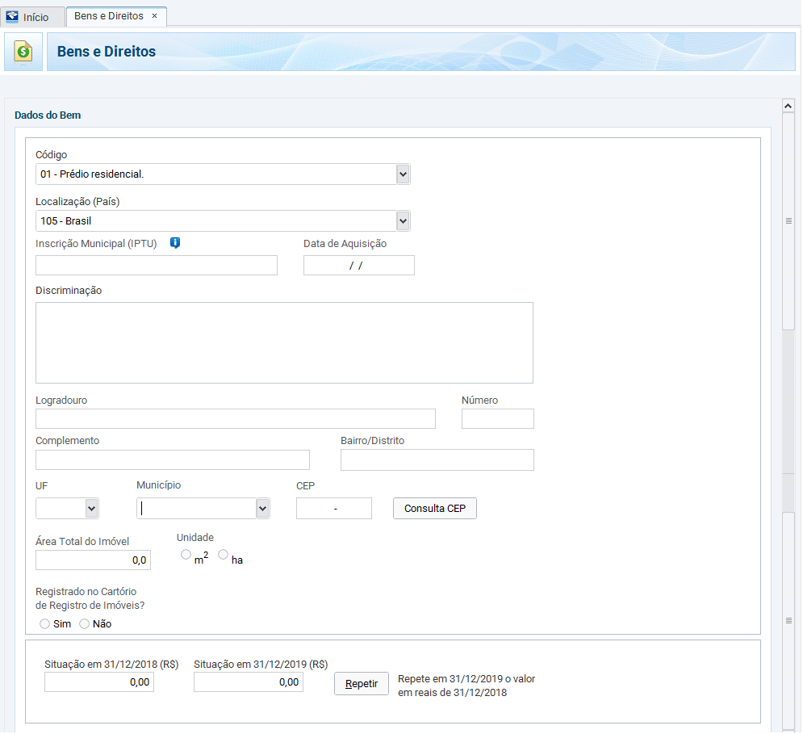Click the IPTU info icon
The height and width of the screenshot is (734, 803).
tap(174, 243)
